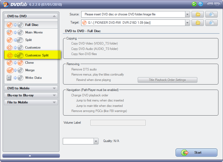Click the Customize Split crossed disc icon
This screenshot has height=162, width=223.
(10, 55)
